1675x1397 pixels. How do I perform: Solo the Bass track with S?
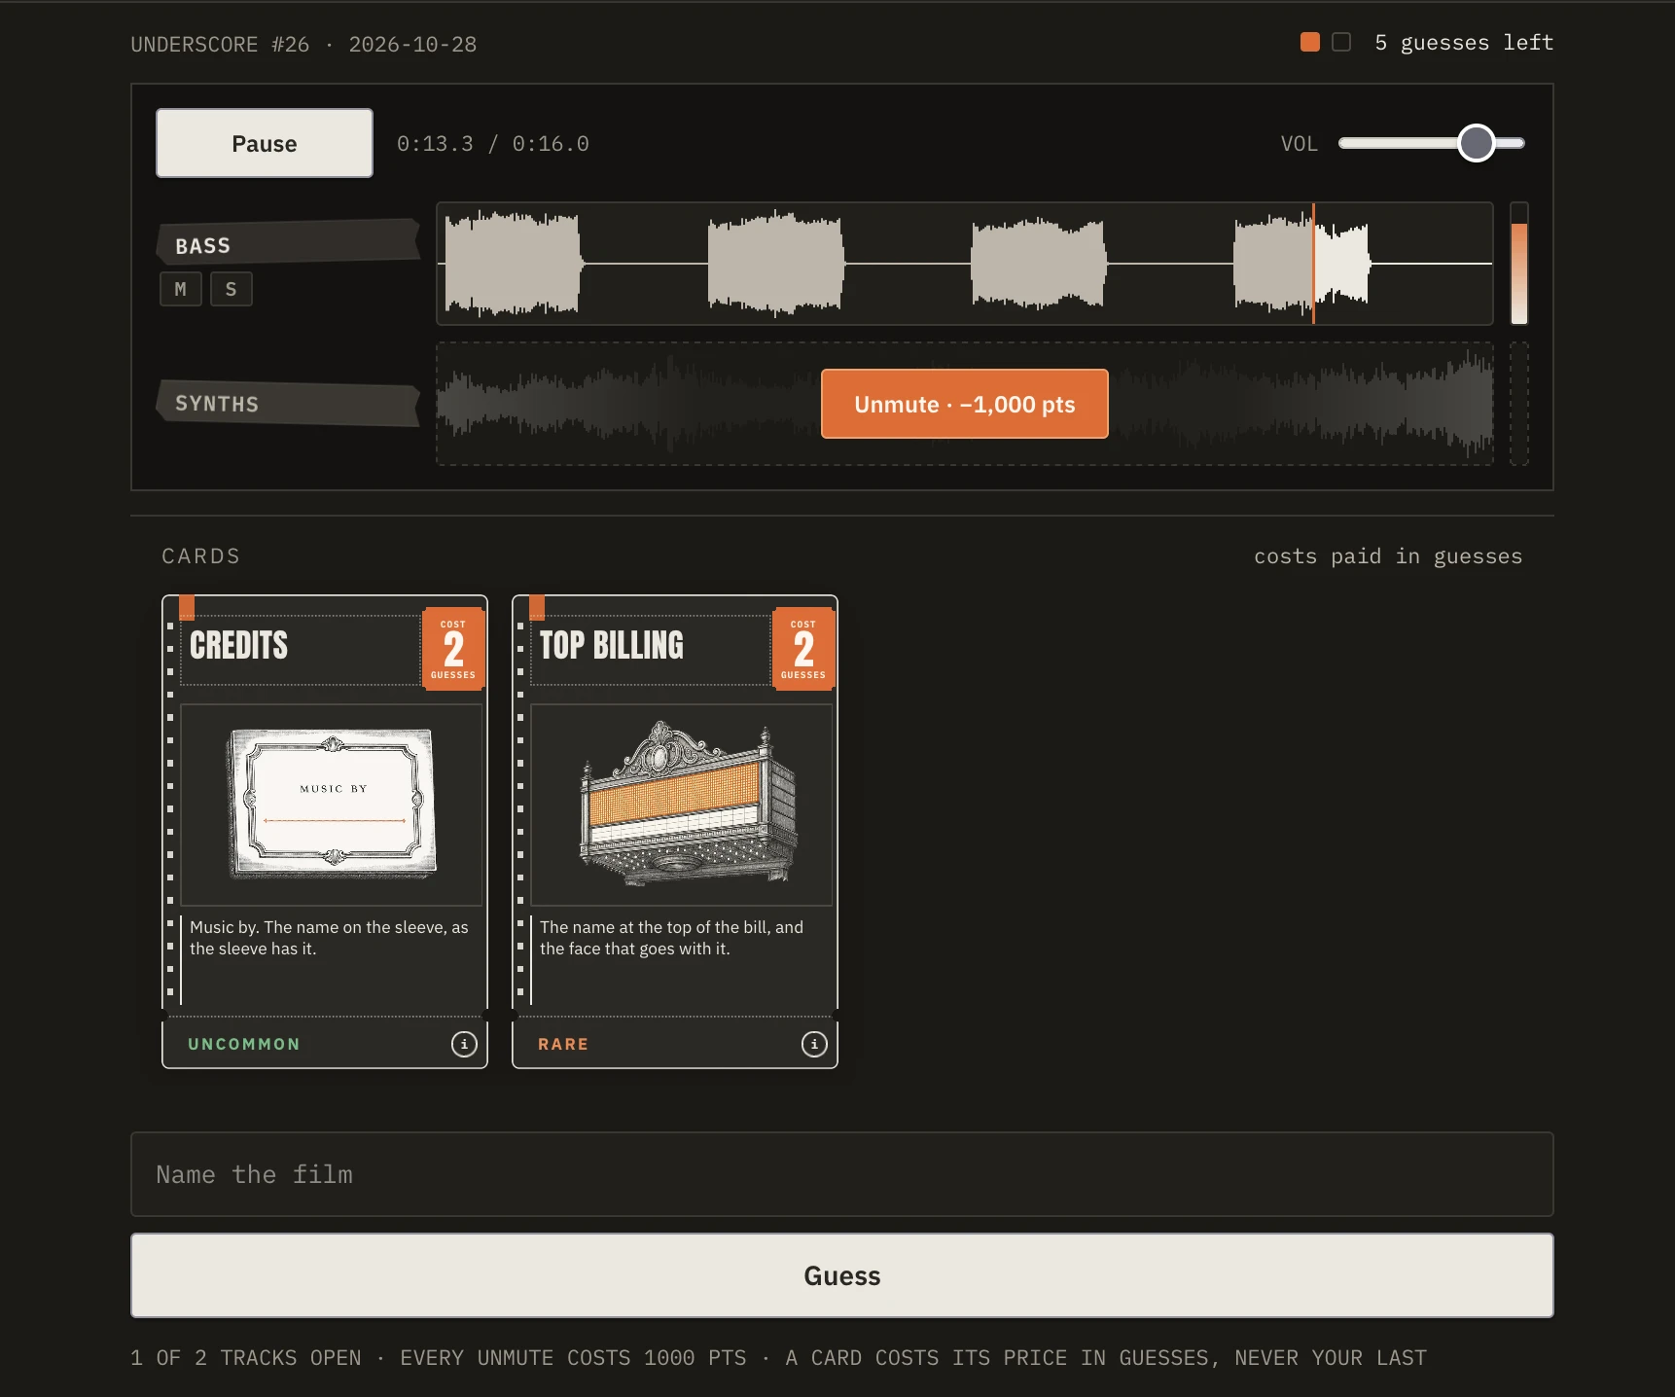tap(232, 289)
